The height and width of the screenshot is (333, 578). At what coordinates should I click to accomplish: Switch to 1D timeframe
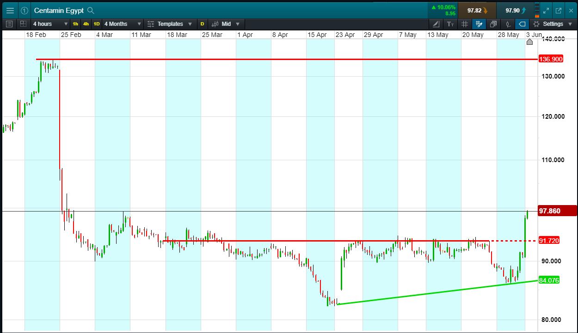coord(97,24)
